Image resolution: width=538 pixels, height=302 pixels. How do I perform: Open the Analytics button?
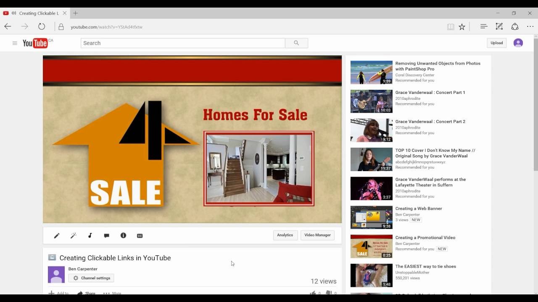[x=285, y=235]
